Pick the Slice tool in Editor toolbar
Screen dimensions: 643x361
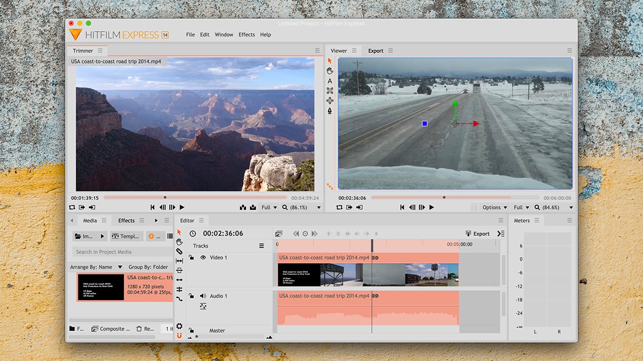[x=179, y=251]
